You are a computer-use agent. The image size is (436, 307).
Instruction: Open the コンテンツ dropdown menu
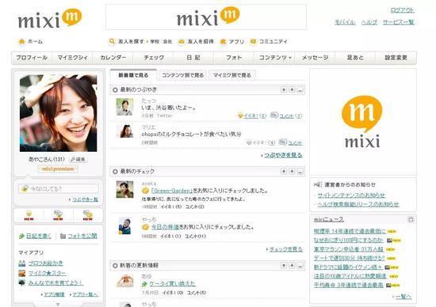click(275, 58)
